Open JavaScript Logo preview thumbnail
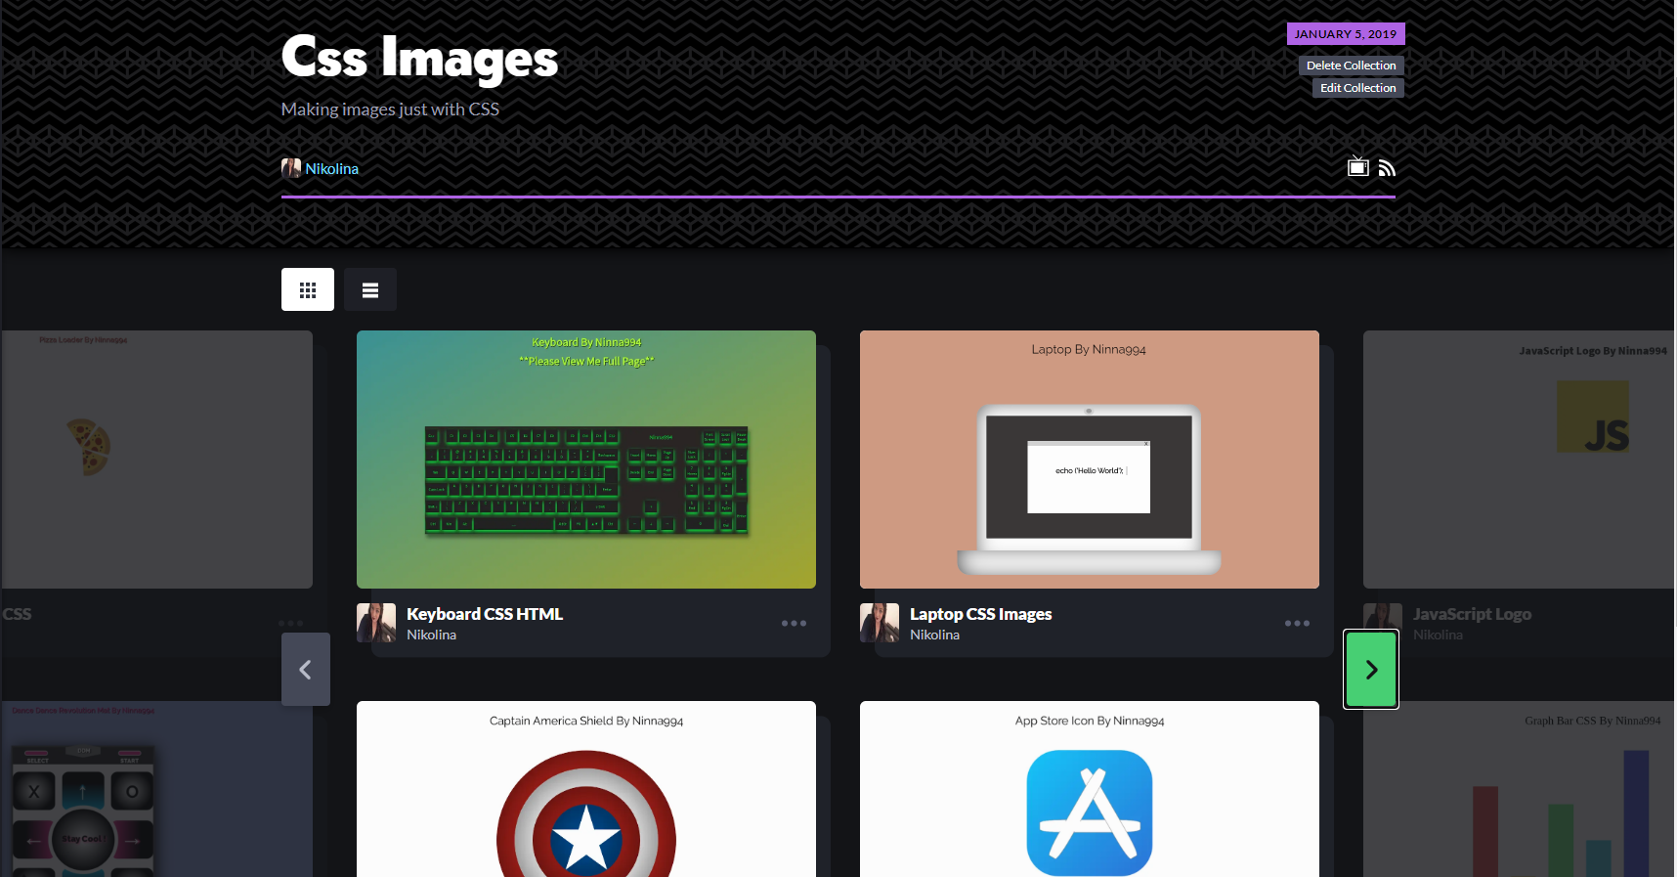The height and width of the screenshot is (877, 1677). click(1520, 460)
